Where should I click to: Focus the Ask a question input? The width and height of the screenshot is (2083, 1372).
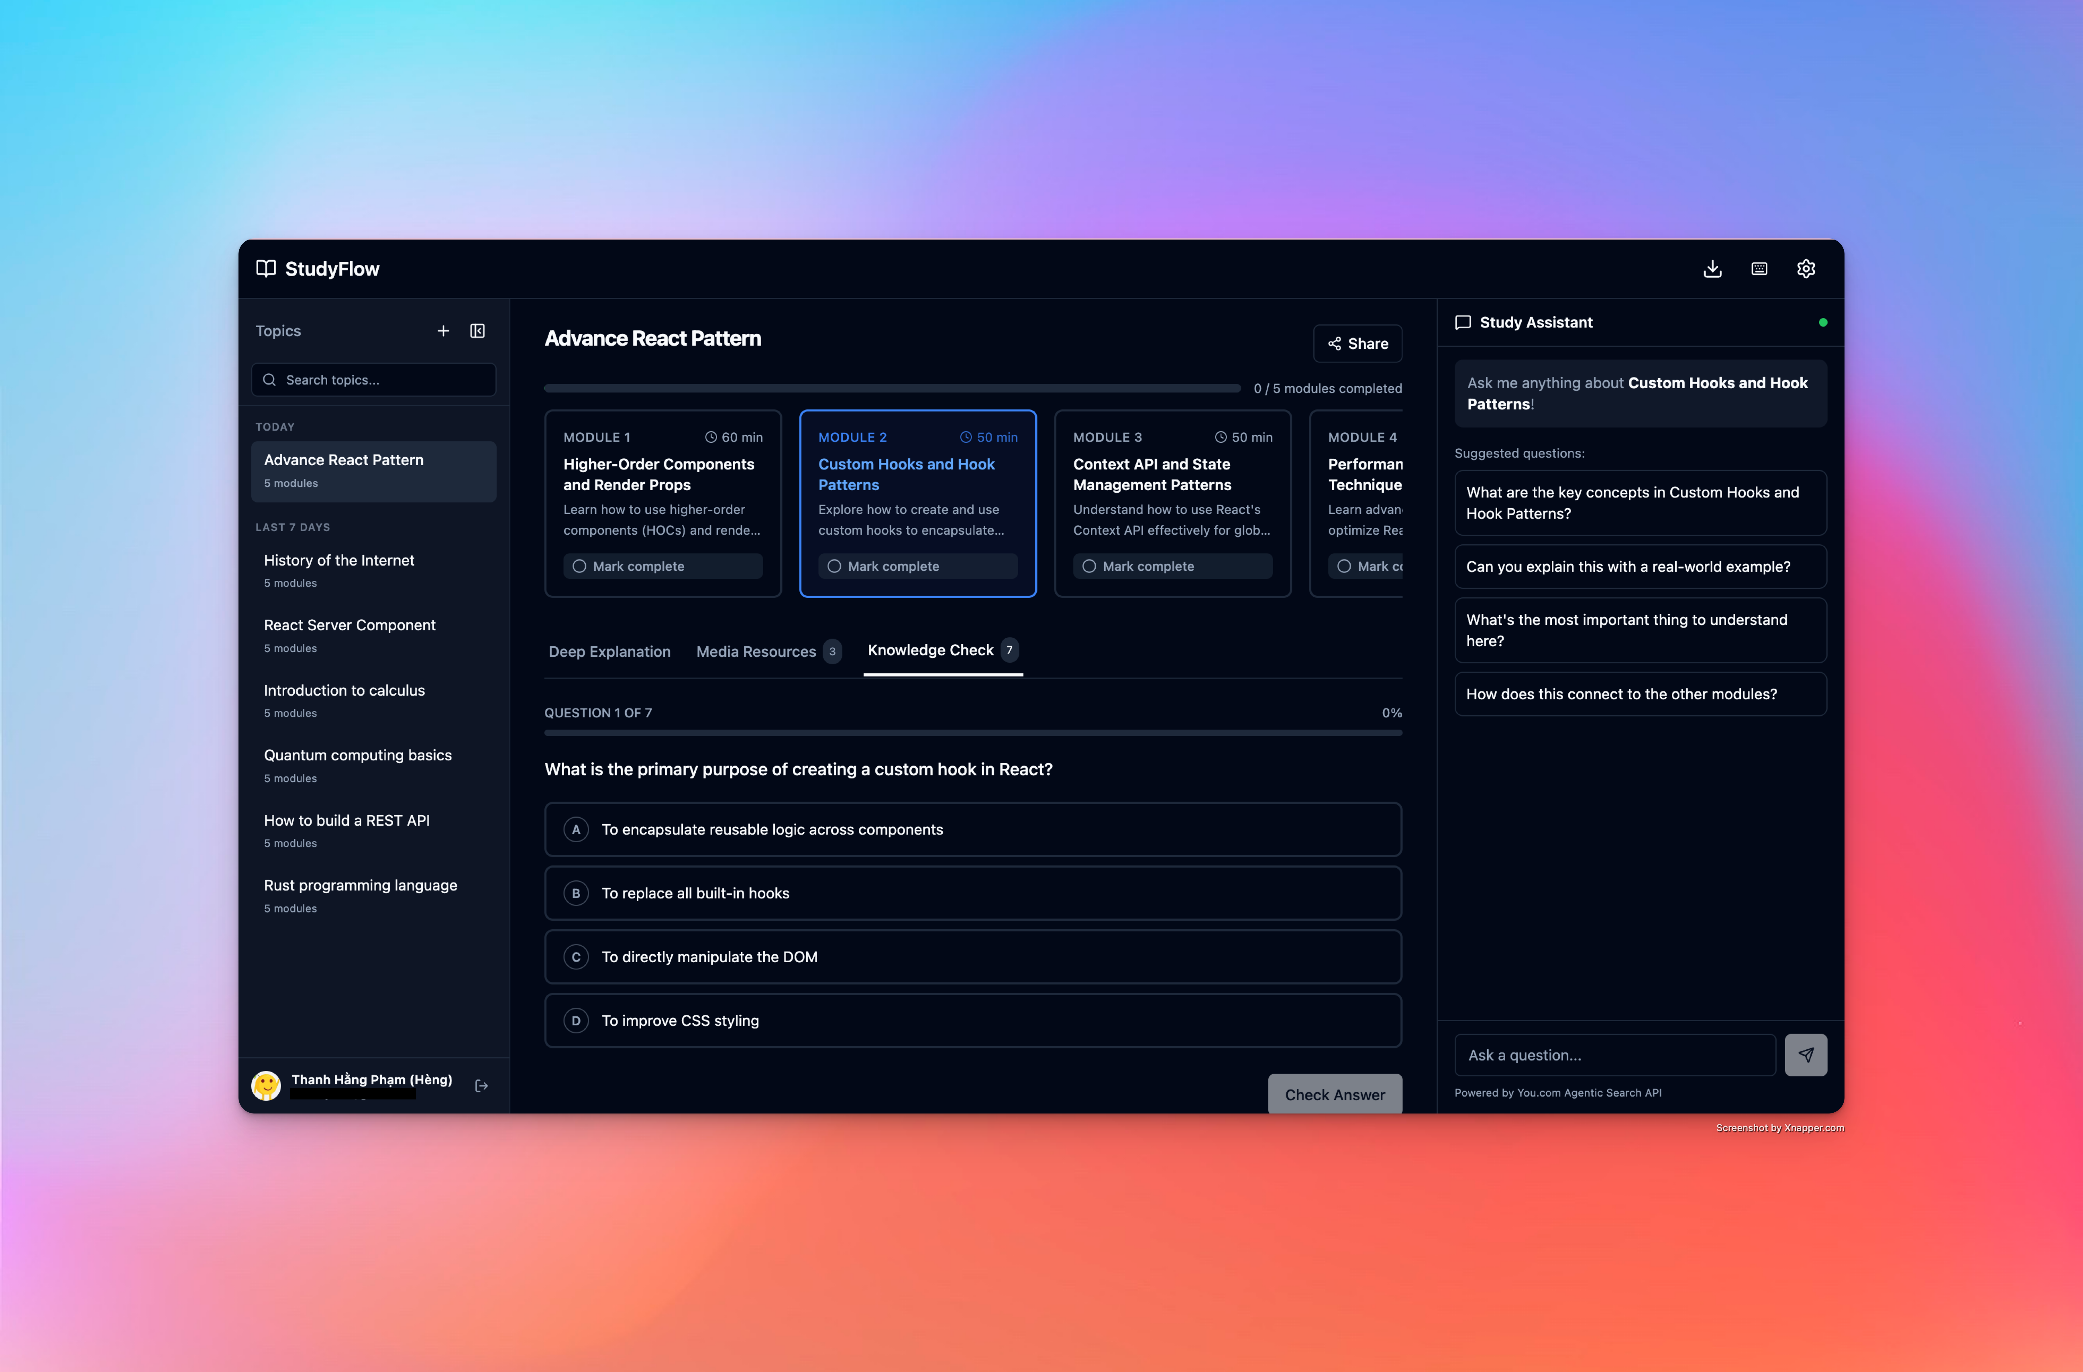point(1615,1055)
